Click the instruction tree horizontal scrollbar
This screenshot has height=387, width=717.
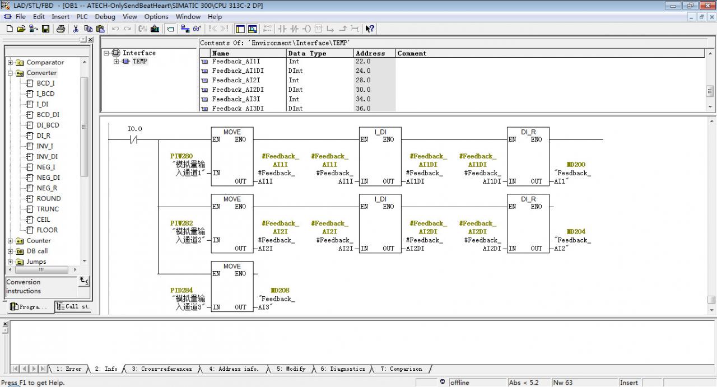click(x=41, y=270)
